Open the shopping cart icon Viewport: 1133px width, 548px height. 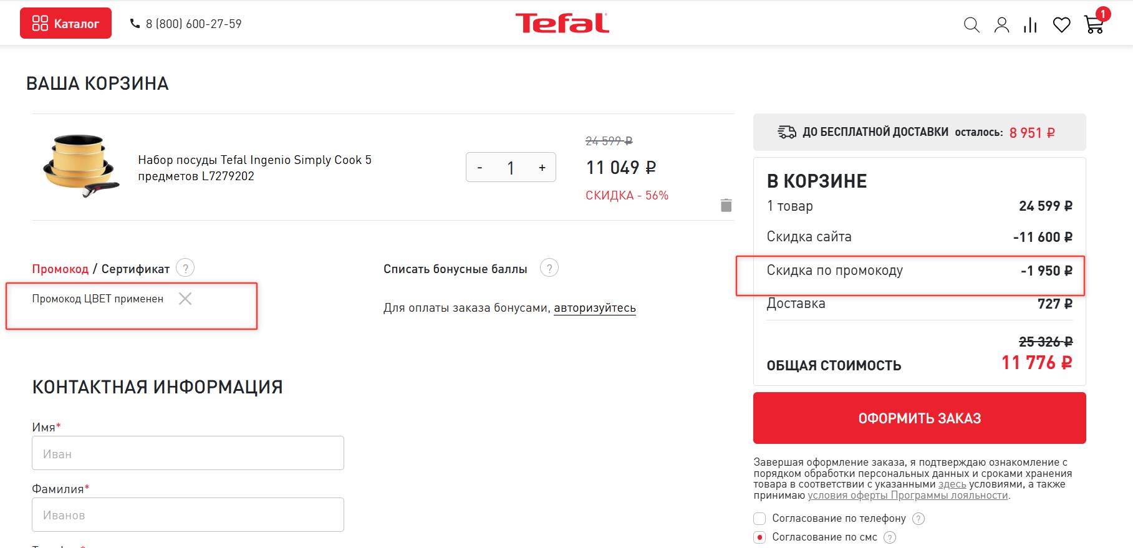(1094, 24)
